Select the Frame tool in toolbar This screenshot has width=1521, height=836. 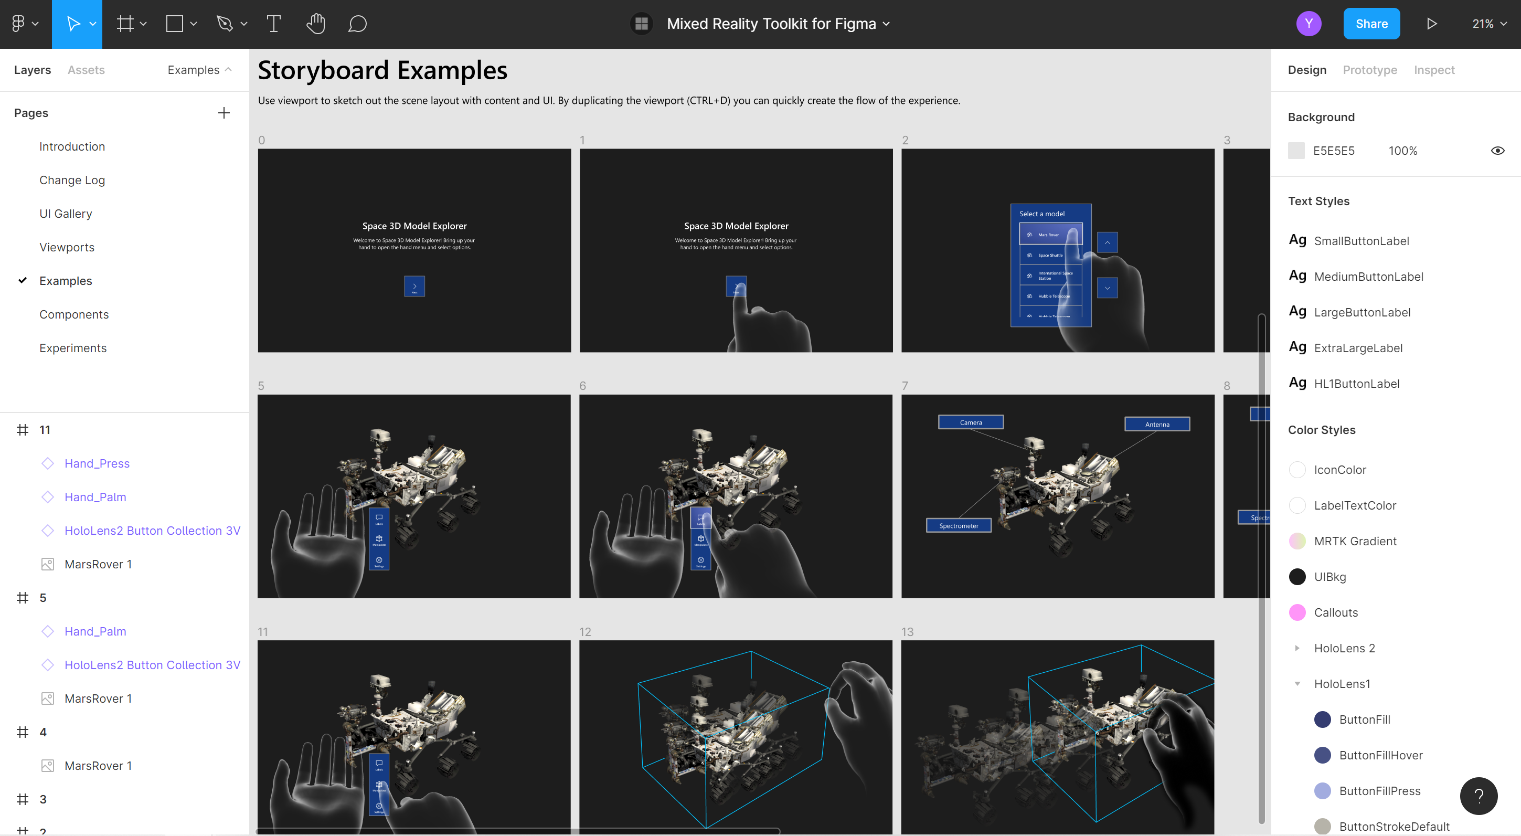pos(123,23)
